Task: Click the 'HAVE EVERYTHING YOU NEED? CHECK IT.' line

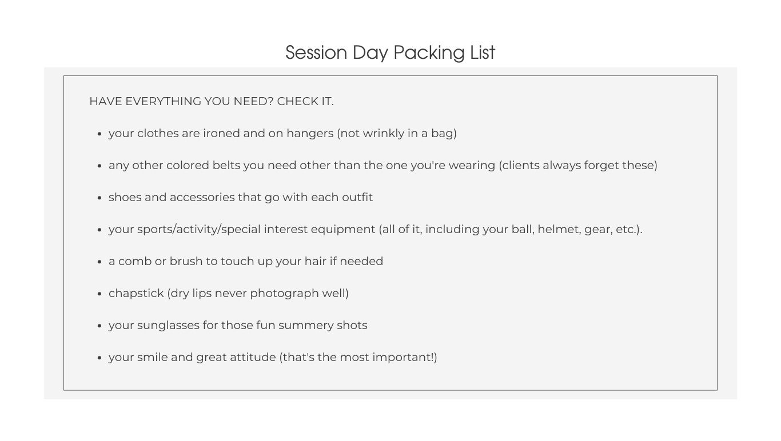Action: point(212,101)
